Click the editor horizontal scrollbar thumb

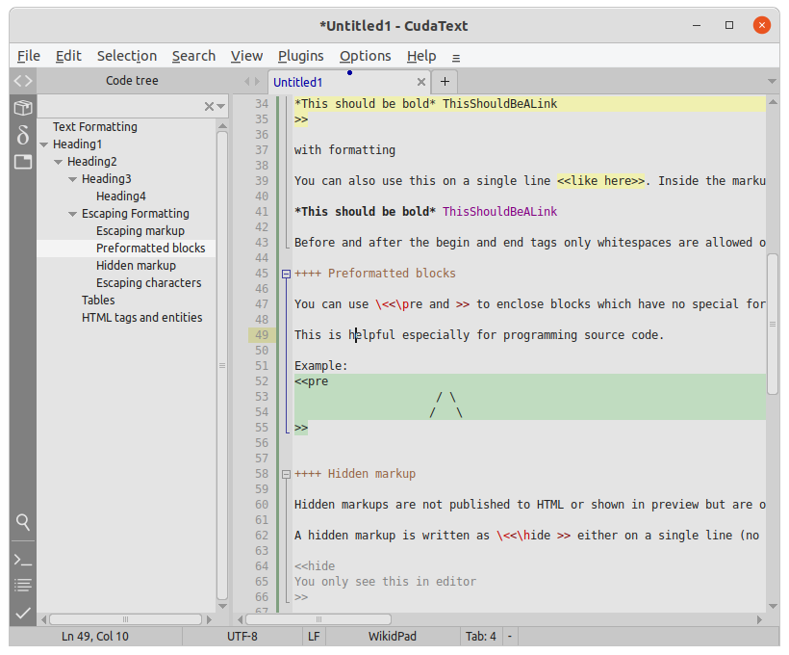click(x=318, y=619)
